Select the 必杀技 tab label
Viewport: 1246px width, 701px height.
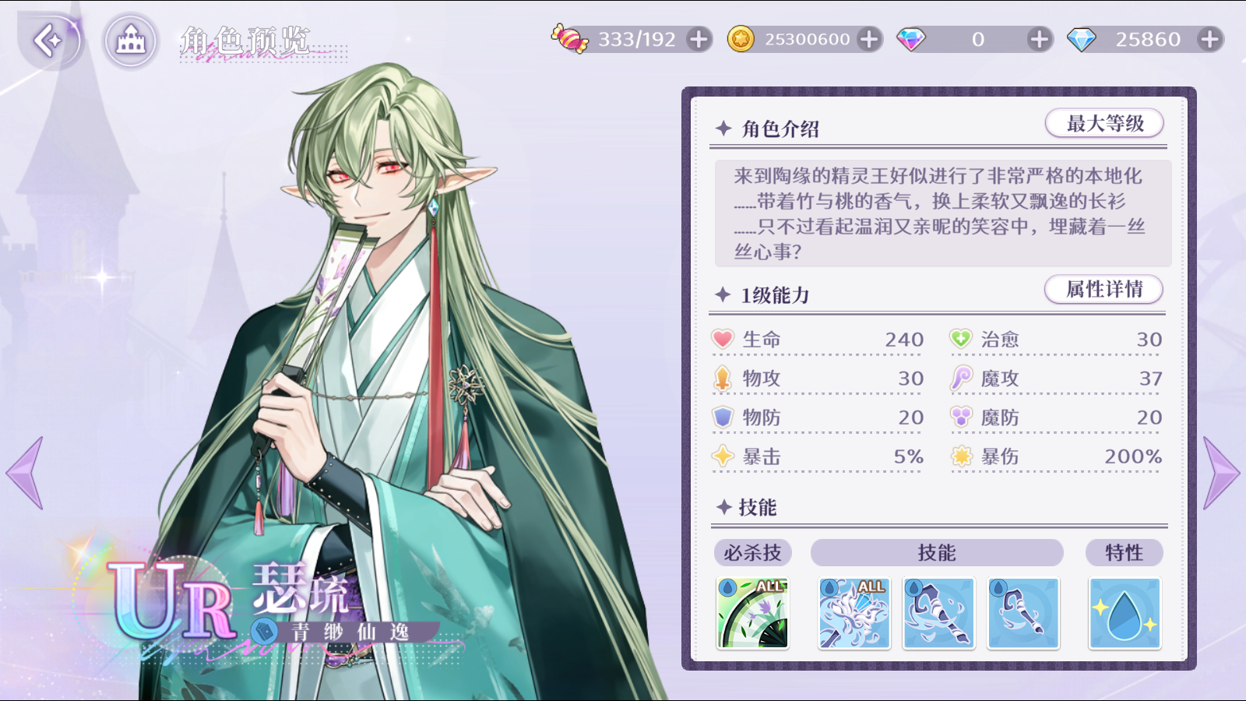coord(752,553)
